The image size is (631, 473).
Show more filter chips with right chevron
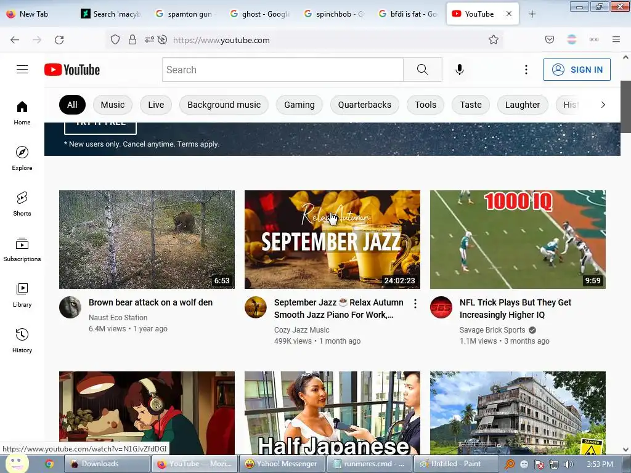point(603,105)
